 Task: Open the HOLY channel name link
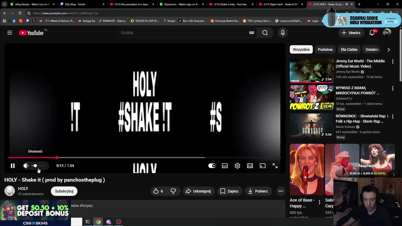[23, 189]
